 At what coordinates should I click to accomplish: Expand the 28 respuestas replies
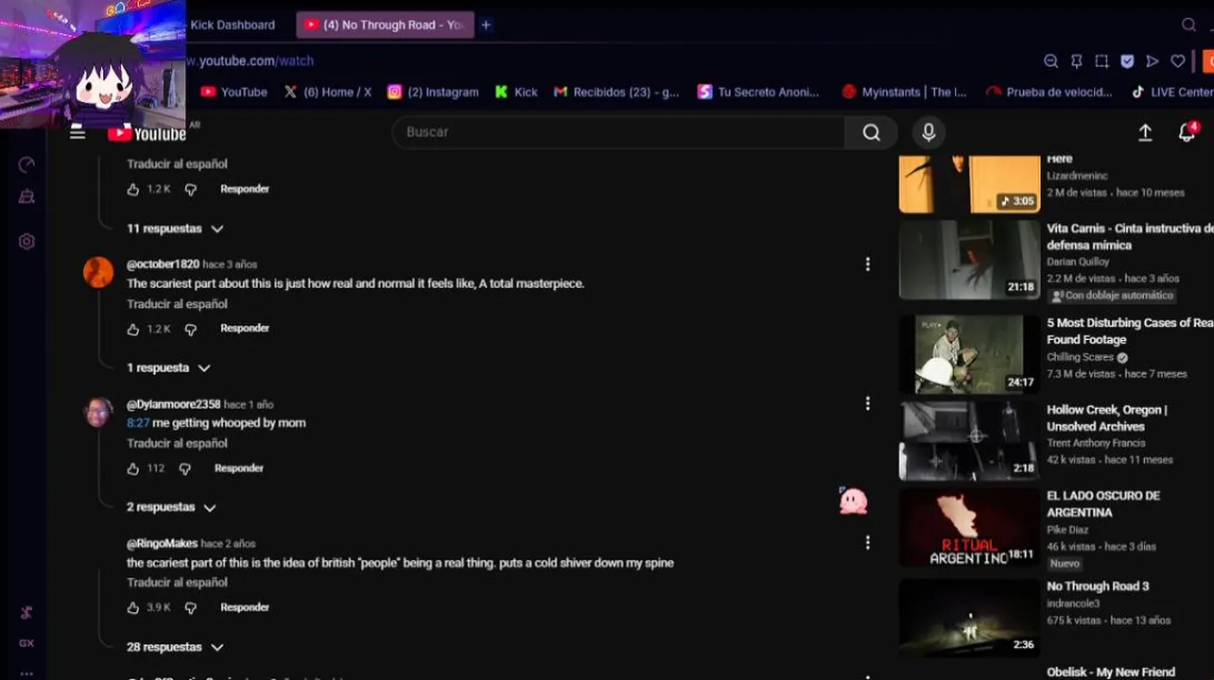[x=175, y=647]
